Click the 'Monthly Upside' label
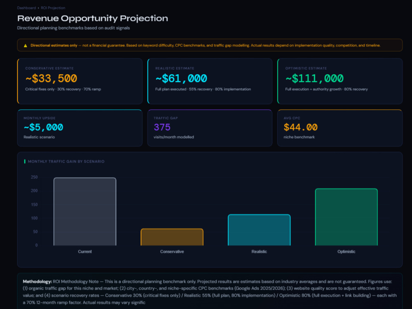 tap(40, 118)
